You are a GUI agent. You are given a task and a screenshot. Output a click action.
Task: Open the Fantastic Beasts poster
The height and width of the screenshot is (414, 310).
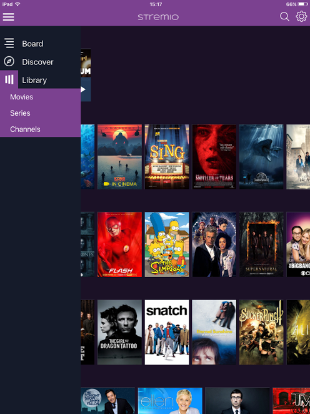click(298, 156)
